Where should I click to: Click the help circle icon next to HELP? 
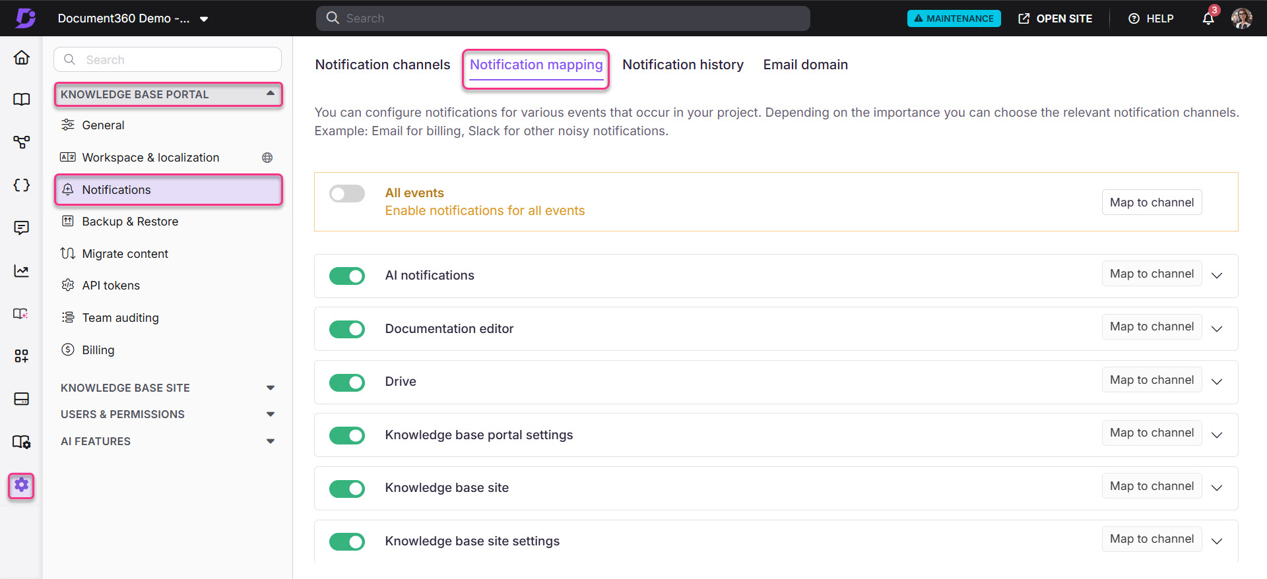pyautogui.click(x=1134, y=18)
